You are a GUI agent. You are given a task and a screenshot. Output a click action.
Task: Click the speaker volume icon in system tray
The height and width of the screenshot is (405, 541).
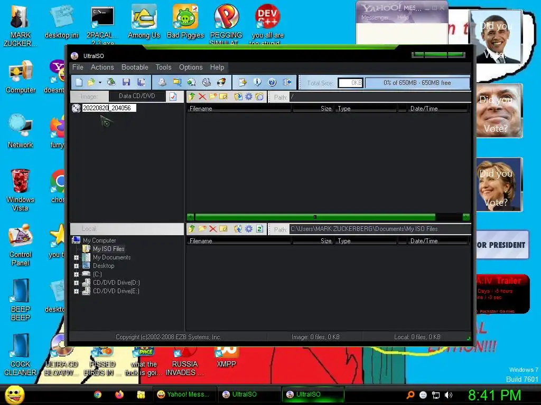449,395
